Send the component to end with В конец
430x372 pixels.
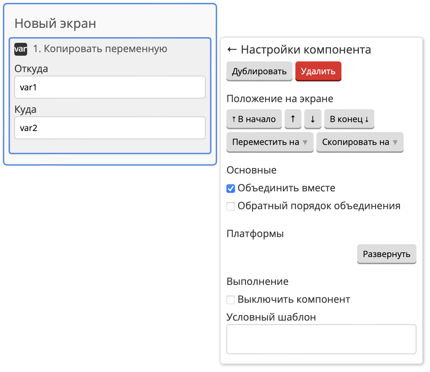coord(349,119)
